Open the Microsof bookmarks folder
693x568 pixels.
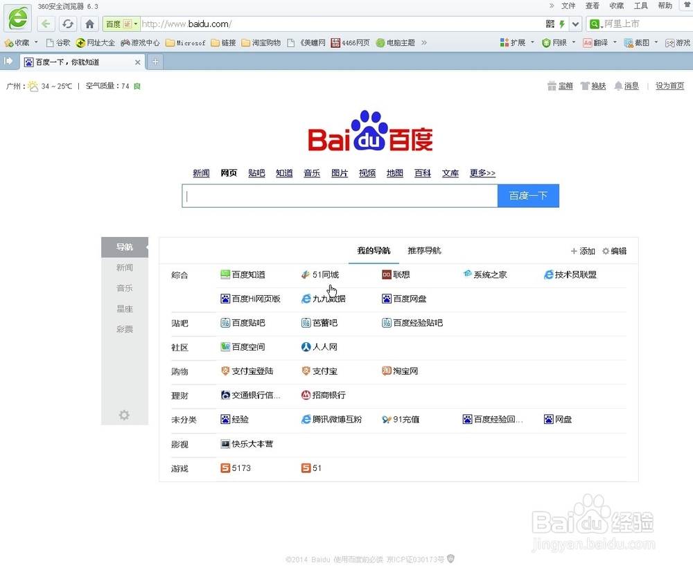[186, 43]
